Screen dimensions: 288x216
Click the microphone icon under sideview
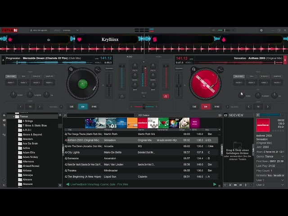[x=246, y=185]
